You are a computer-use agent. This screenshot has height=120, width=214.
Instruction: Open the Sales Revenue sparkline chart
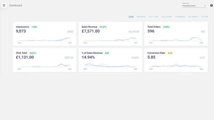point(110,40)
